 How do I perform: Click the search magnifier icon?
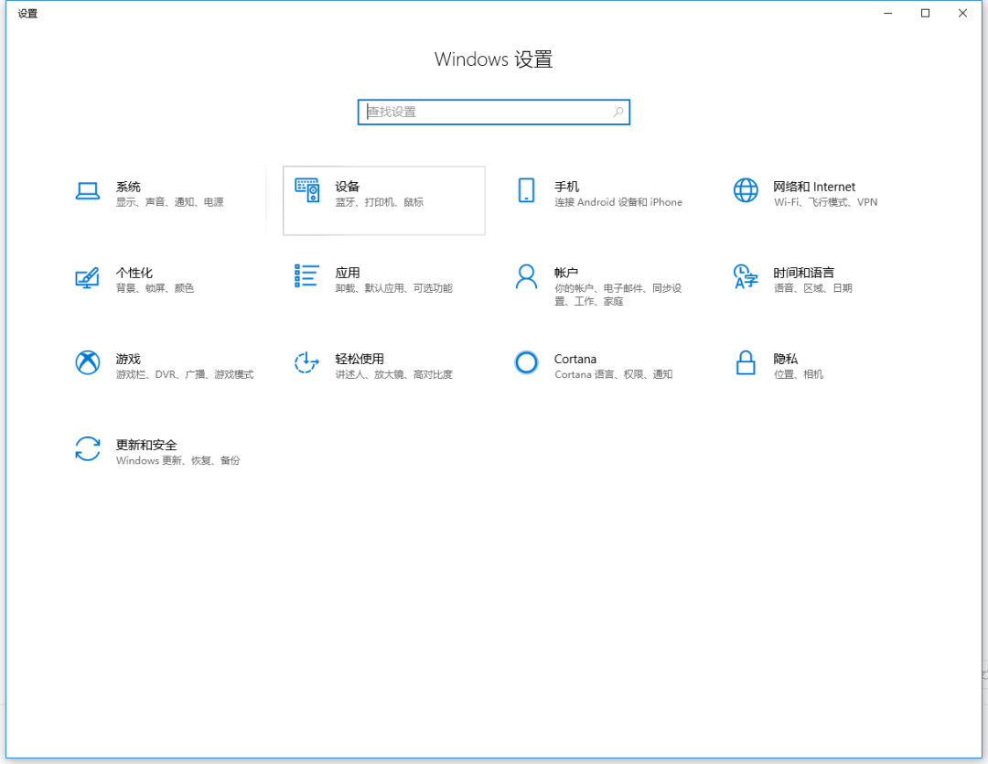tap(618, 113)
